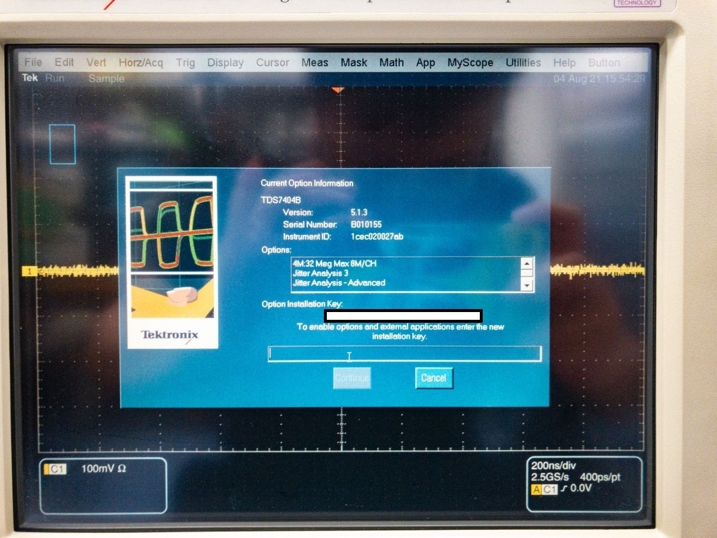Viewport: 717px width, 538px height.
Task: Click the Run acquisition status label
Action: tap(55, 78)
